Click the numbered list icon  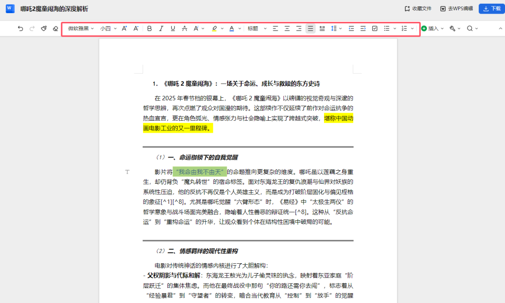tap(404, 29)
